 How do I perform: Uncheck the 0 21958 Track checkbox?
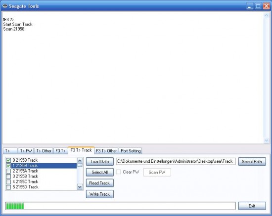[x=8, y=160]
